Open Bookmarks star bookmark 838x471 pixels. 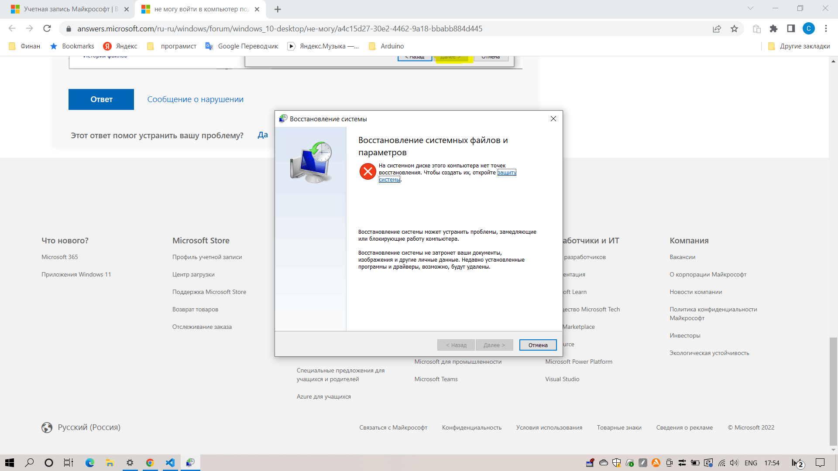pyautogui.click(x=72, y=46)
